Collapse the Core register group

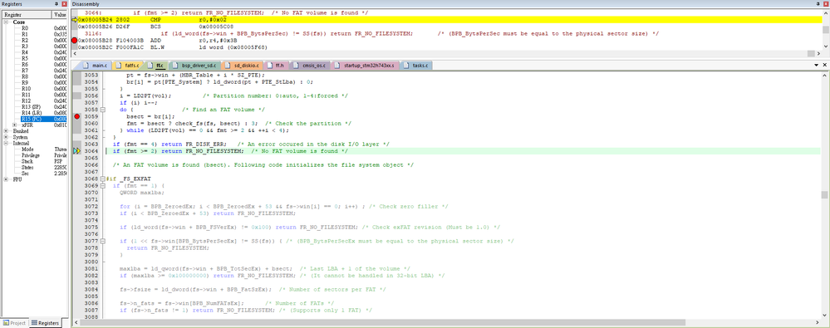7,22
